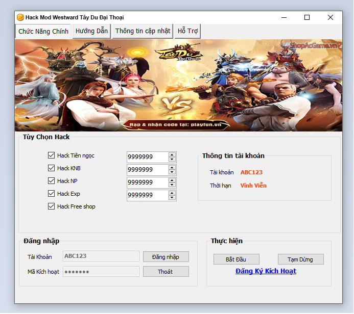Screen dimensions: 354x314
Task: Decrease the Hack KNB value with down arrow
Action: [172, 172]
